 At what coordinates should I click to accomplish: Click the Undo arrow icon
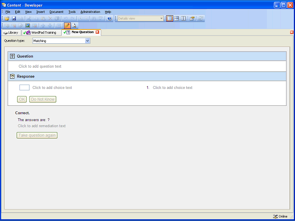point(65,18)
